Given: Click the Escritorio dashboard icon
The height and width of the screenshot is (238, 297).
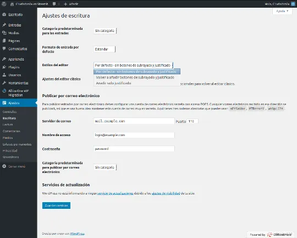Looking at the screenshot, I should [x=4, y=14].
